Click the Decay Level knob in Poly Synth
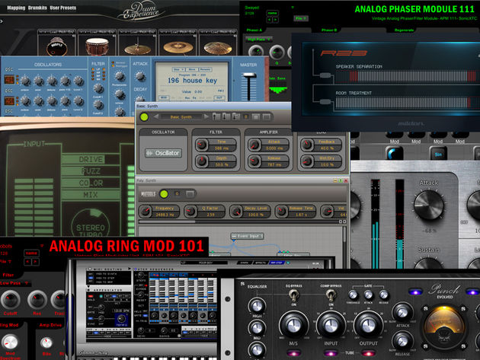 pos(236,211)
